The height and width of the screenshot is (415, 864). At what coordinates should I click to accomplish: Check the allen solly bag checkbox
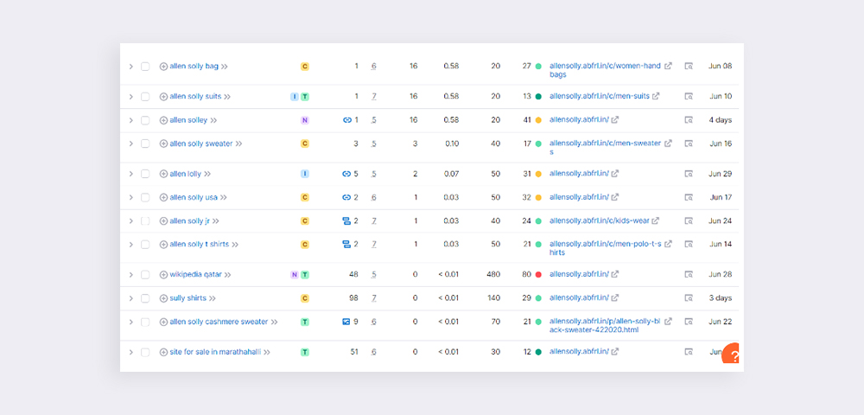point(145,66)
